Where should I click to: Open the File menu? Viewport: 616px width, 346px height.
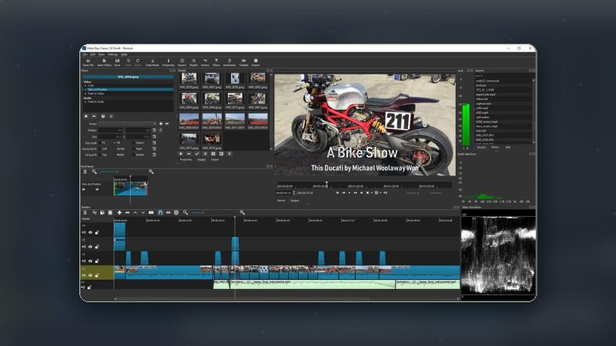tap(85, 55)
